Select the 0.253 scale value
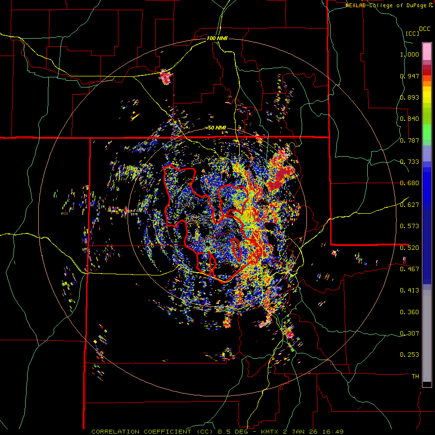The image size is (435, 435). pyautogui.click(x=409, y=355)
